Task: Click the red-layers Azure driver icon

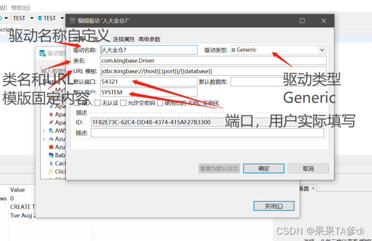Action: coord(51,147)
